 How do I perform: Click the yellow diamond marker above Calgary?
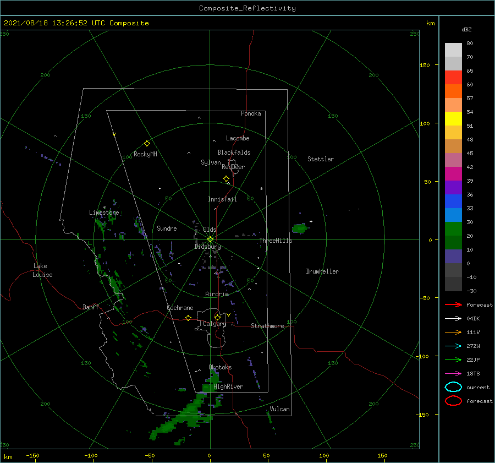tap(217, 317)
